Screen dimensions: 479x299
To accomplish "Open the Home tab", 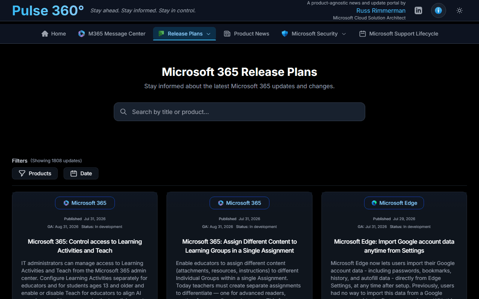I will 54,34.
